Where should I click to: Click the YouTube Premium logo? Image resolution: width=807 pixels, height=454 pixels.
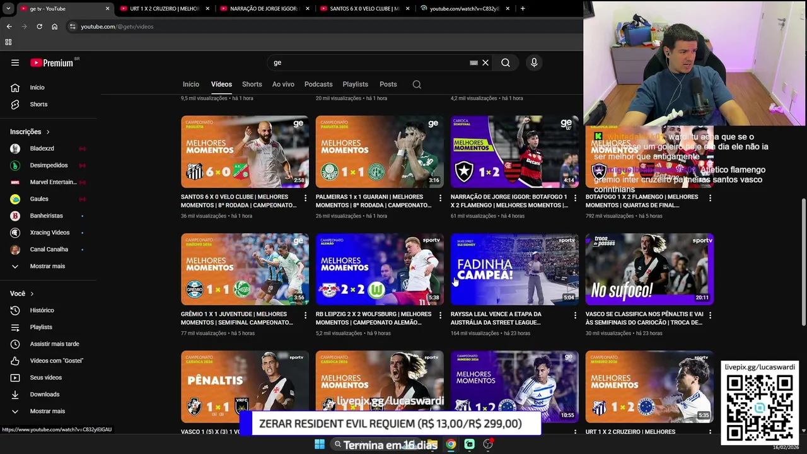(53, 62)
